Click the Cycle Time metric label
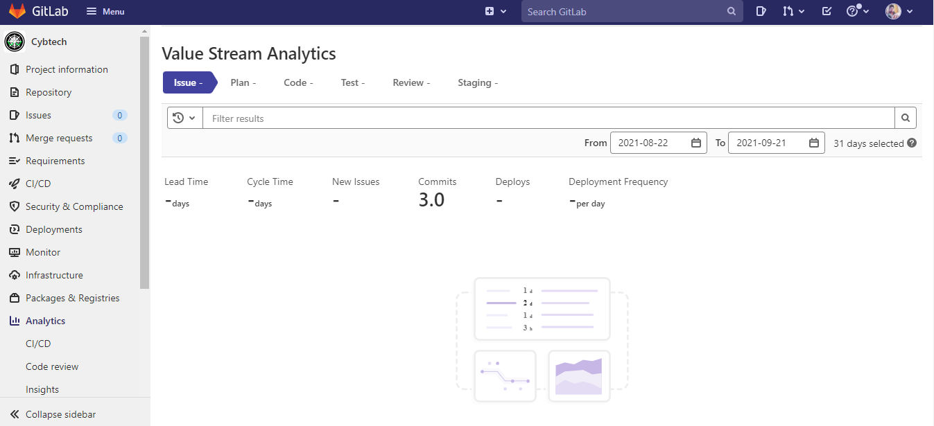The image size is (934, 426). (x=270, y=181)
